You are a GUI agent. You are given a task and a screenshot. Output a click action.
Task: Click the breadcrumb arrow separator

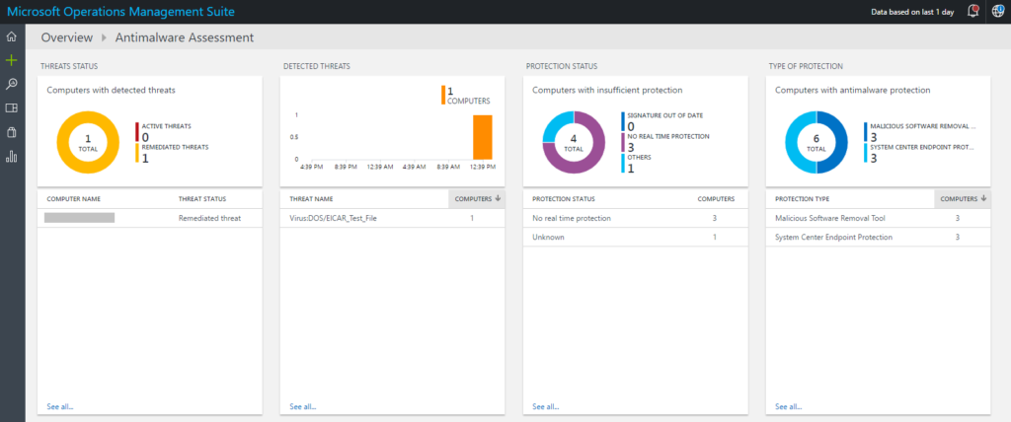(104, 38)
